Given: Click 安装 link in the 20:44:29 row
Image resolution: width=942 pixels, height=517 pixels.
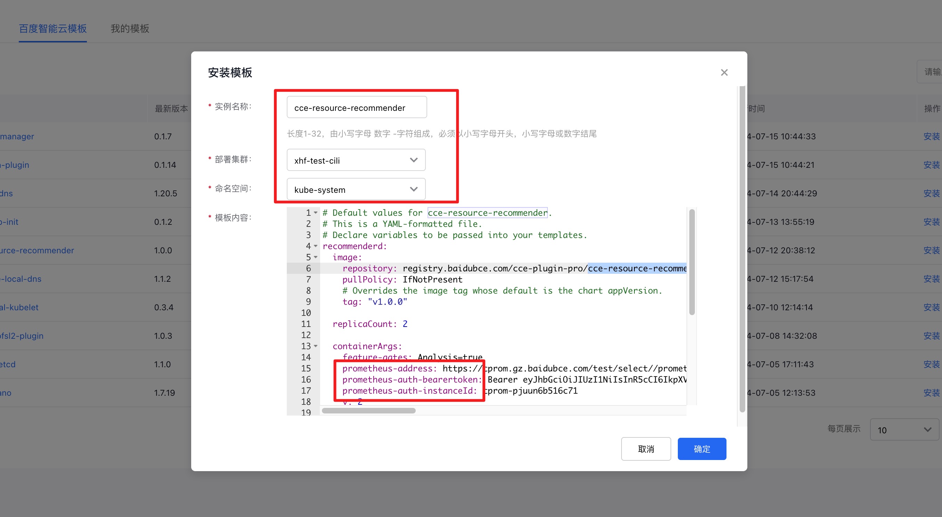Looking at the screenshot, I should (931, 194).
